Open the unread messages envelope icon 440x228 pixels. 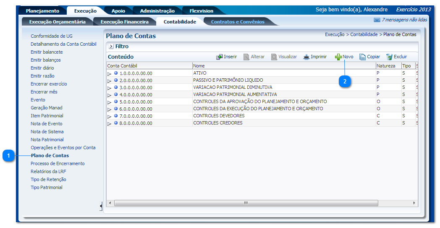(377, 20)
